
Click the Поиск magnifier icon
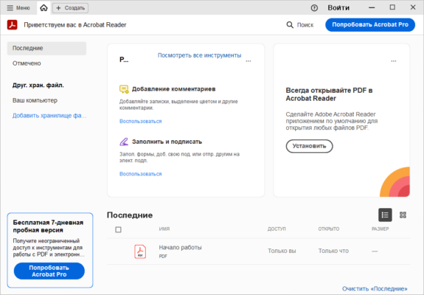click(x=290, y=25)
